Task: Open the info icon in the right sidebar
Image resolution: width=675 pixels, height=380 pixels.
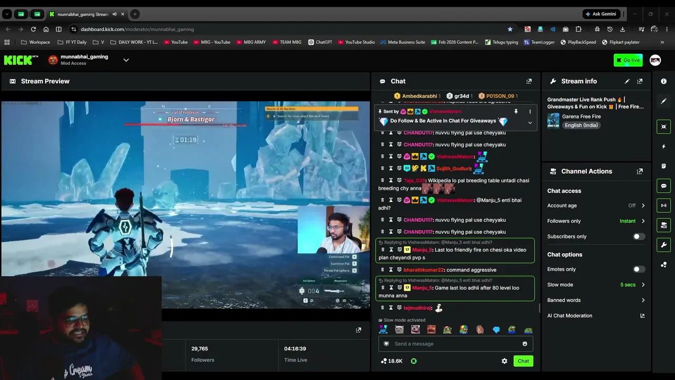Action: [663, 81]
